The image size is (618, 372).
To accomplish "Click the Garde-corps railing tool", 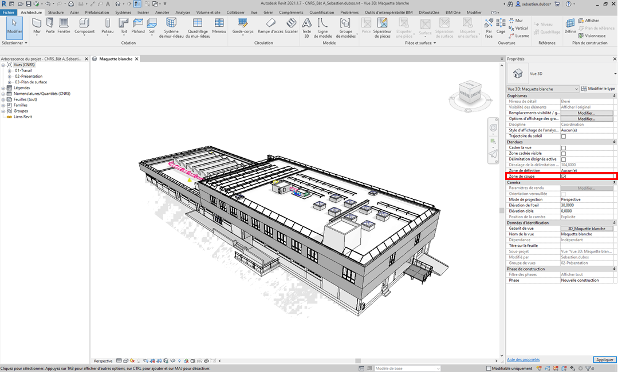I will click(243, 26).
